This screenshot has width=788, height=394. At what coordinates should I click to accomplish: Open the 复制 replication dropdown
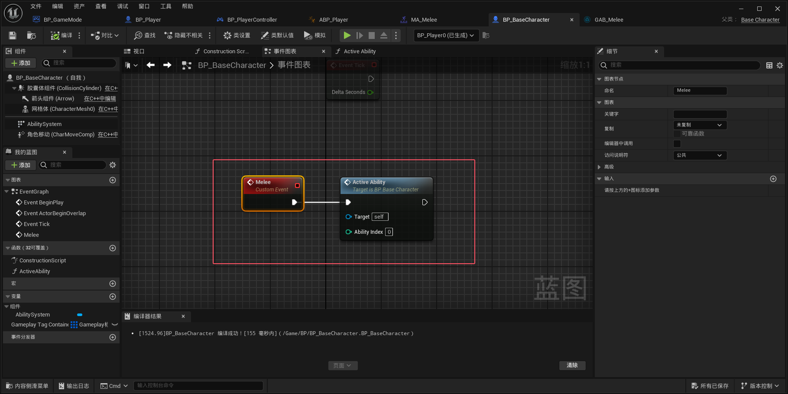(x=700, y=125)
